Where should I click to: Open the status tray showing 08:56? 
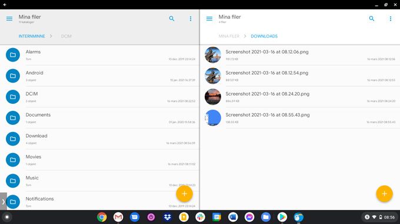[379, 217]
